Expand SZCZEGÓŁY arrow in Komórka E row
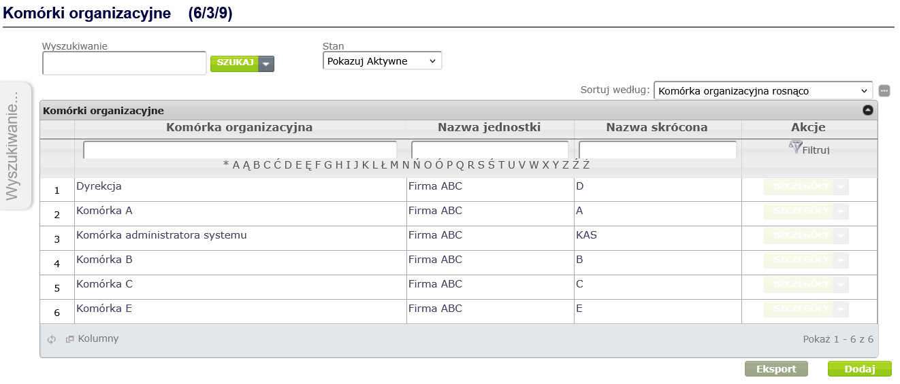This screenshot has height=384, width=900. click(841, 309)
